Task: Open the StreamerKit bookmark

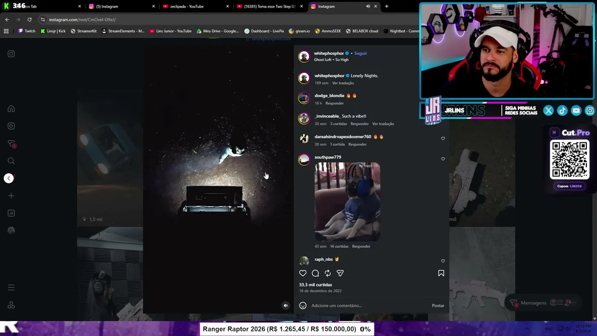Action: [83, 31]
